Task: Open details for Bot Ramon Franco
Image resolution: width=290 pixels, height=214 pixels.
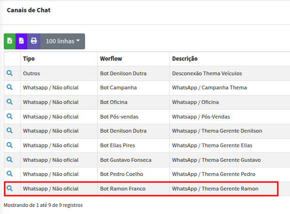Action: point(9,189)
